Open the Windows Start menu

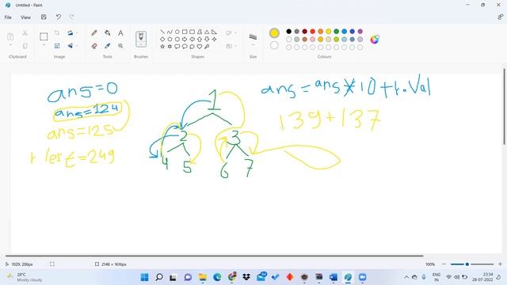coord(144,277)
